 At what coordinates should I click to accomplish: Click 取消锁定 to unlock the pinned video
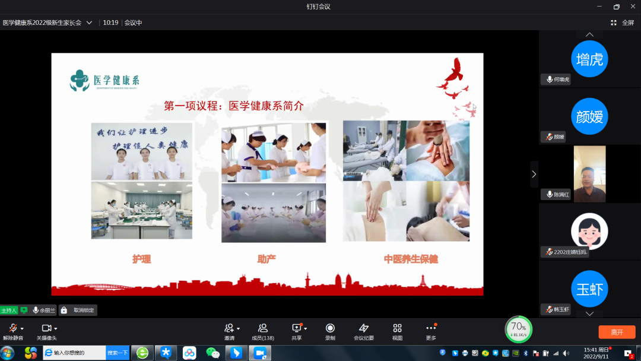[x=78, y=310]
